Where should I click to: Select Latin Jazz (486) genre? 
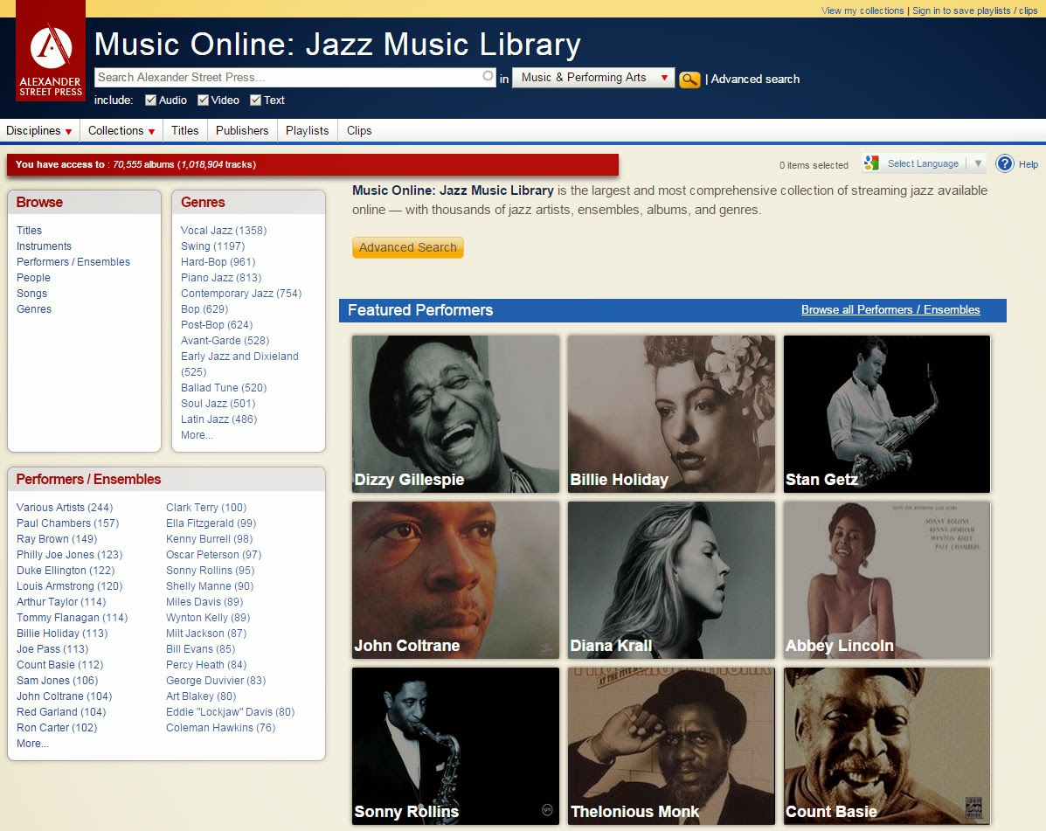coord(218,419)
